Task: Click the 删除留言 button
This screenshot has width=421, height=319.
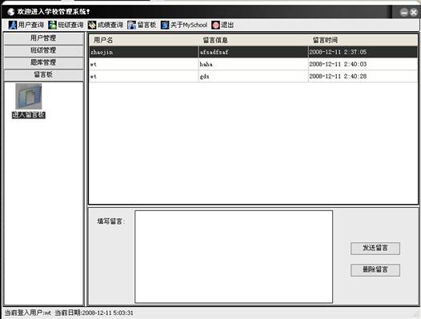Action: coord(375,269)
